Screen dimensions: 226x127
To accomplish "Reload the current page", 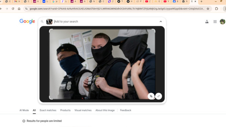I will click(x=13, y=9).
